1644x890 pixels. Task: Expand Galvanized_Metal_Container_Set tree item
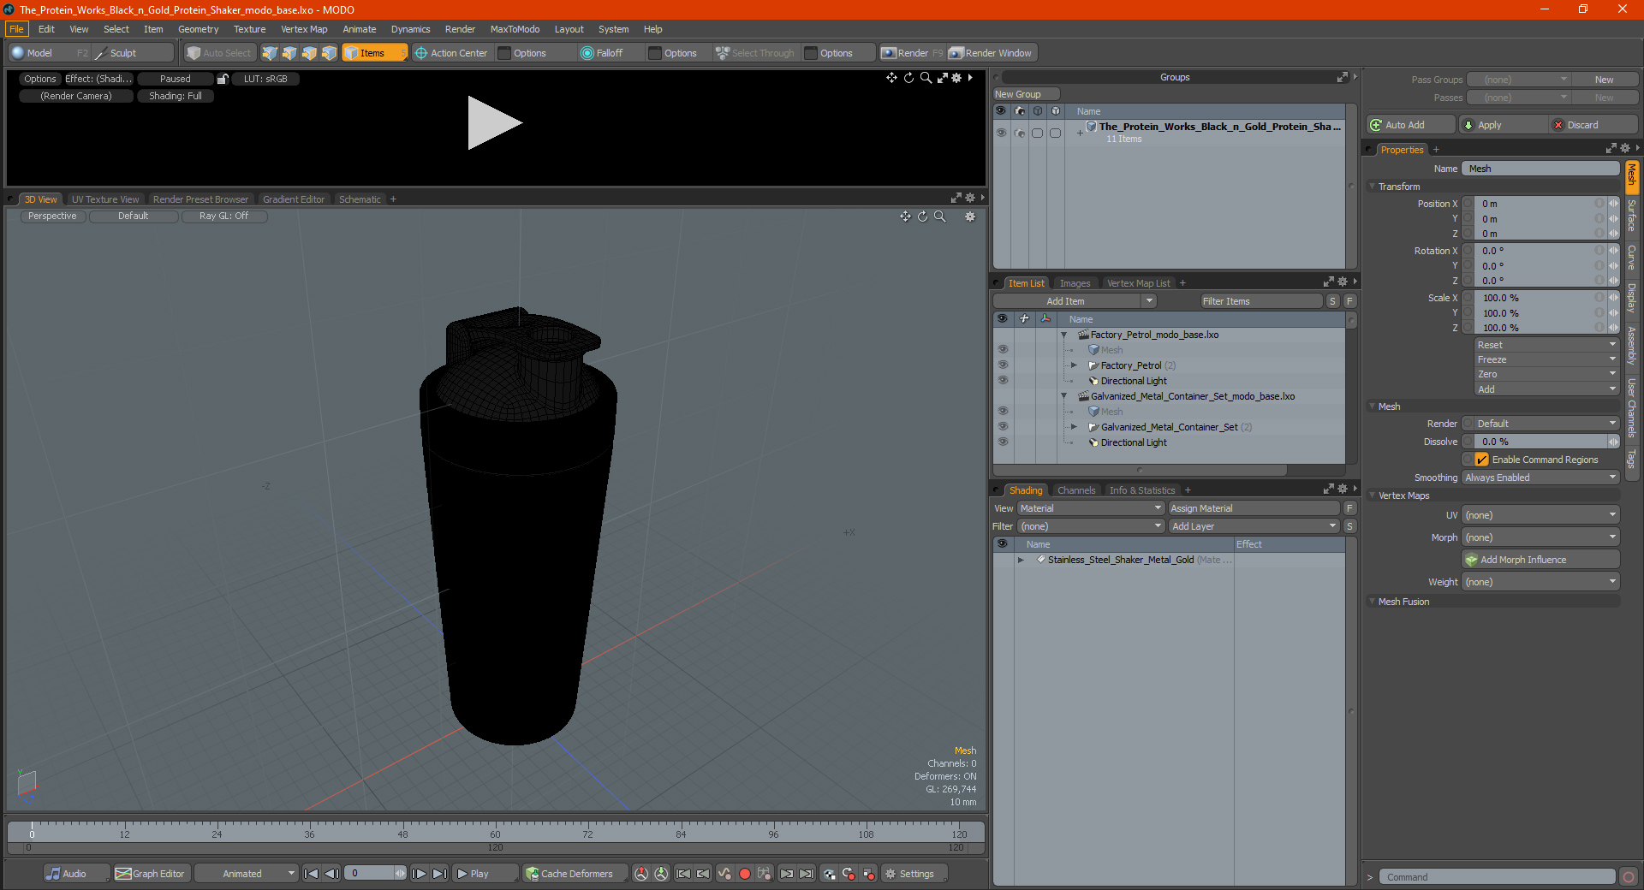tap(1075, 427)
